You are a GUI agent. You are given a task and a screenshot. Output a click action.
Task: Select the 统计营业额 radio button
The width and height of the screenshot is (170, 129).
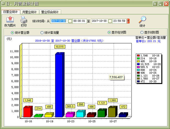tap(12, 33)
